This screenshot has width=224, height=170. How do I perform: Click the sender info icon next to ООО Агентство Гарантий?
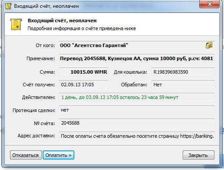[x=209, y=45]
